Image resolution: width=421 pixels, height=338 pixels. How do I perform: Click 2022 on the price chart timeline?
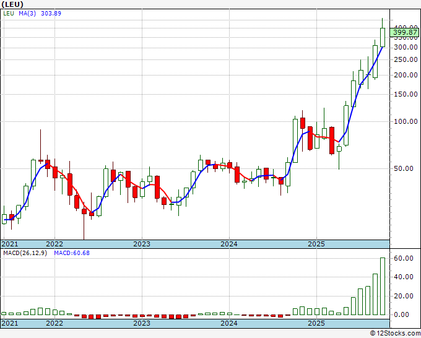[54, 244]
